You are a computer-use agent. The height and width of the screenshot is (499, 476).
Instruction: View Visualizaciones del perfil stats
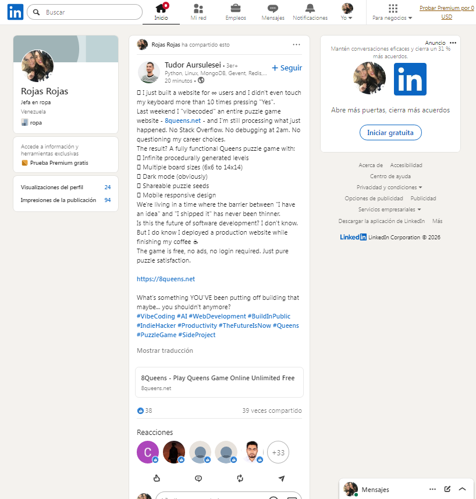tap(66, 187)
